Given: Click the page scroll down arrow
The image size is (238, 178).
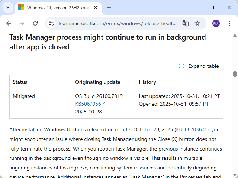Looking at the screenshot, I should (235, 175).
